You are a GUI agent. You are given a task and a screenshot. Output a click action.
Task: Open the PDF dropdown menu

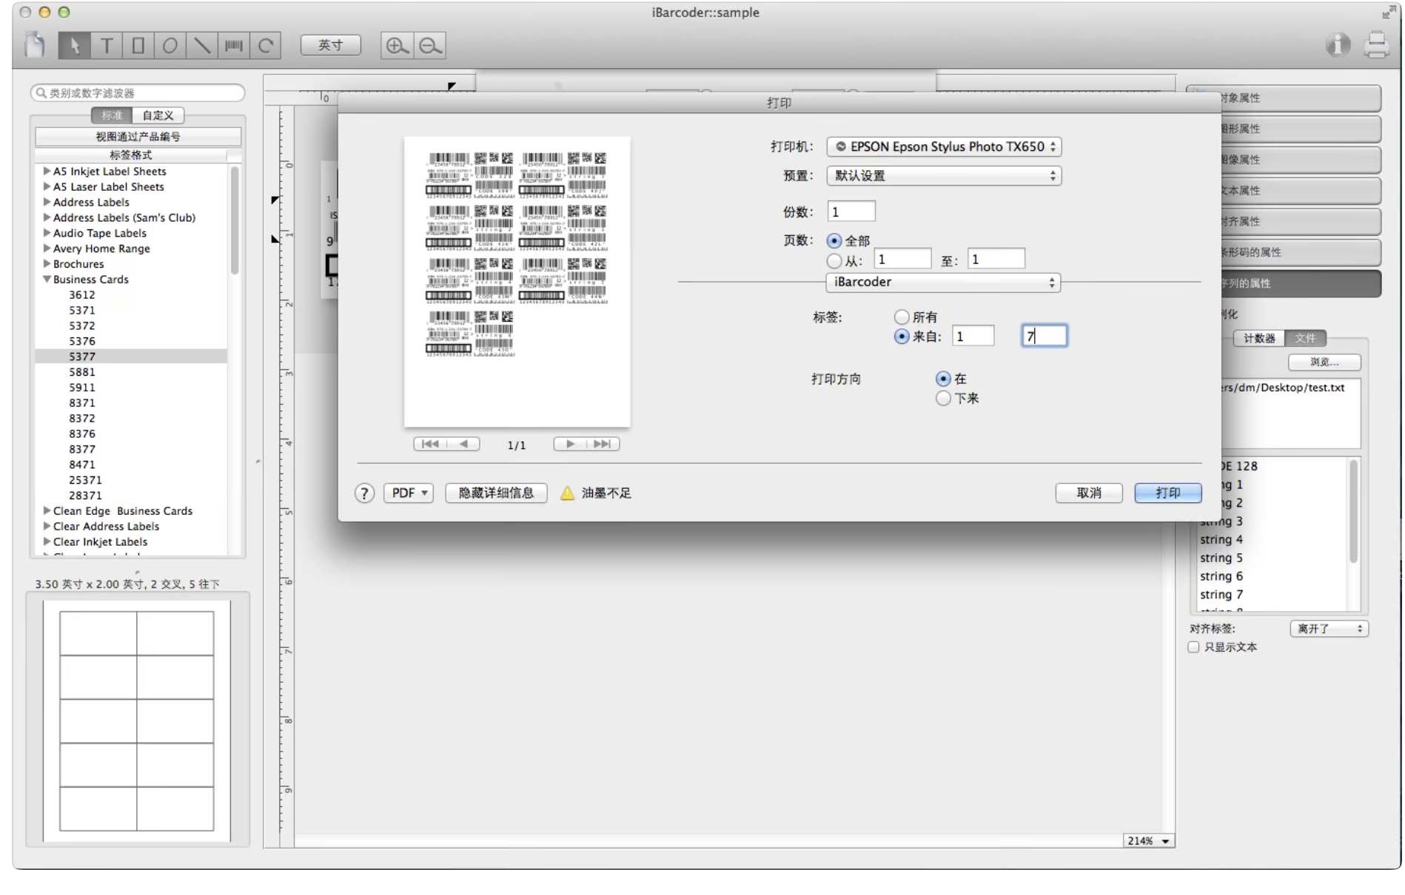pyautogui.click(x=409, y=493)
